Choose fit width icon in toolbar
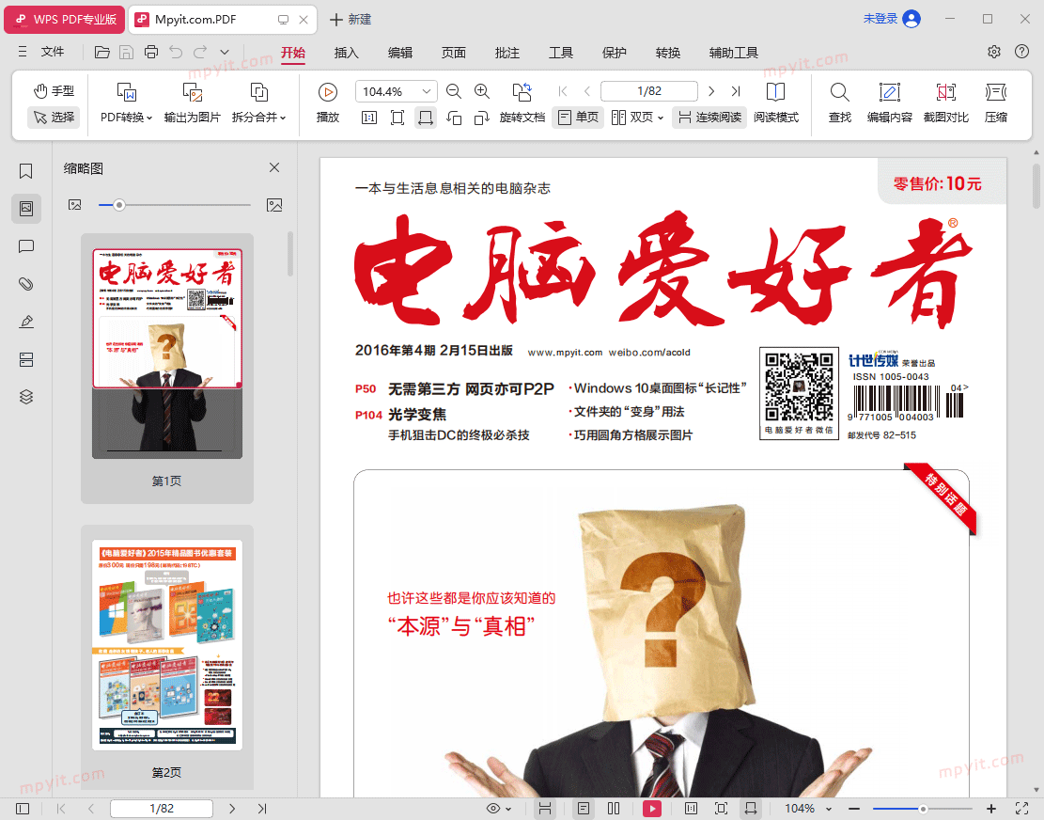 click(x=425, y=118)
